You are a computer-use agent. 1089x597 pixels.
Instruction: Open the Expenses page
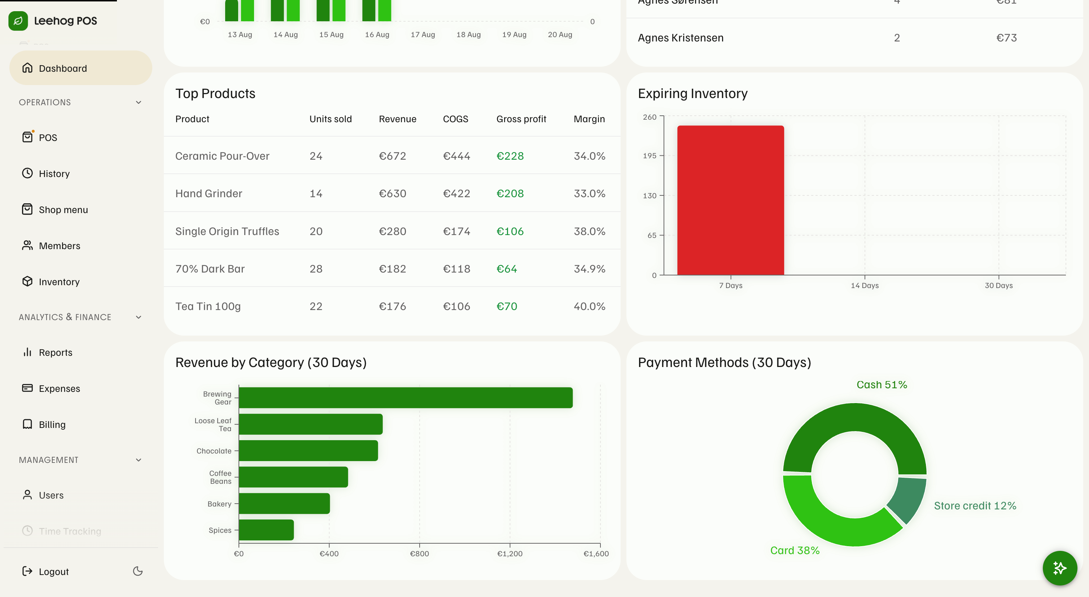click(80, 388)
